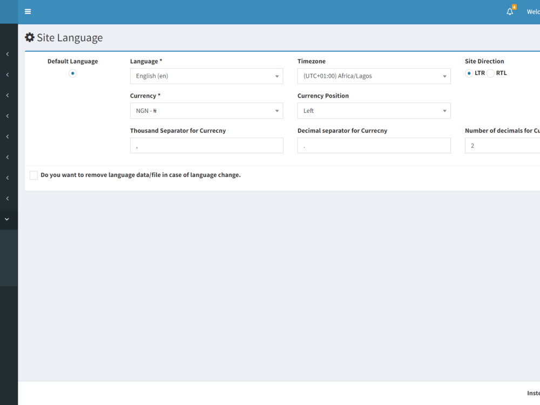Select the Default Language radio button
The height and width of the screenshot is (405, 540).
tap(73, 73)
